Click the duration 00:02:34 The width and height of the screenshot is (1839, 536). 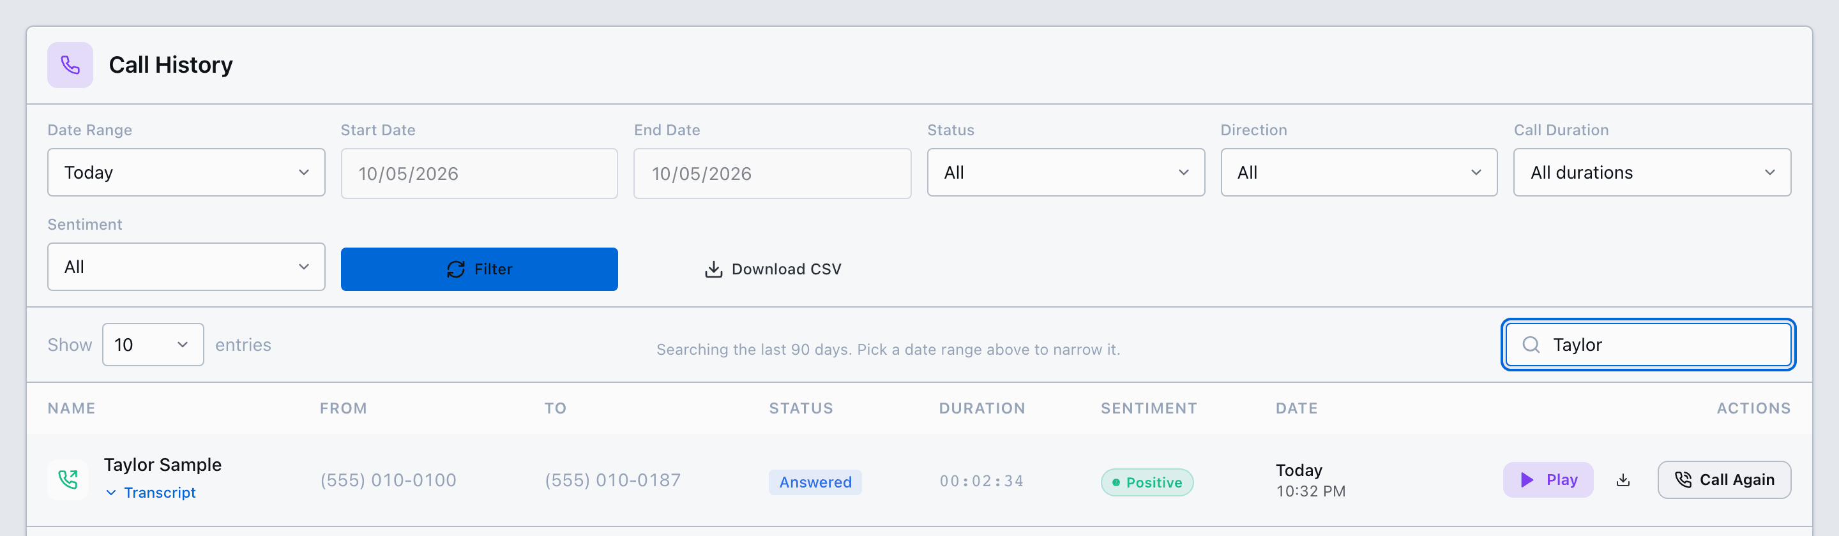[x=981, y=481]
